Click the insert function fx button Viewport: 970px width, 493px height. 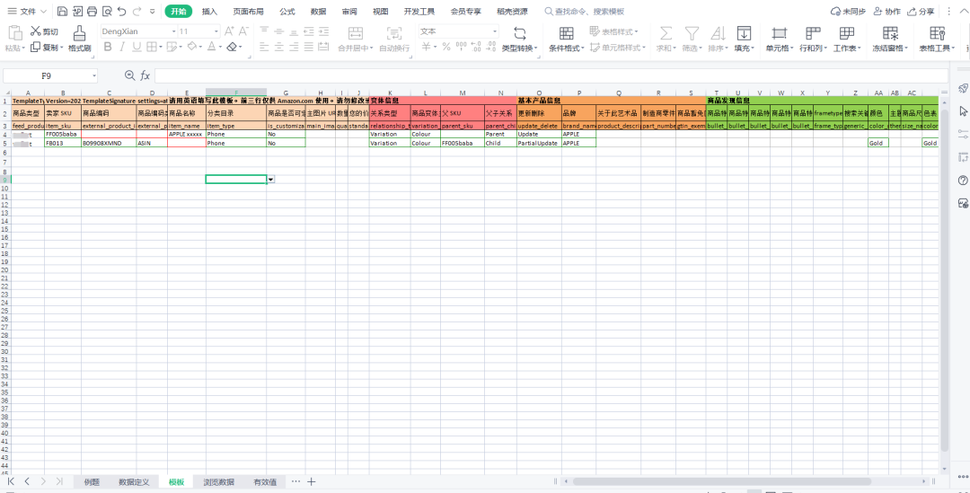145,75
